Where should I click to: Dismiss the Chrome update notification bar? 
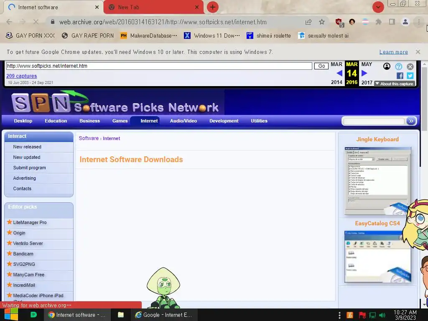418,52
